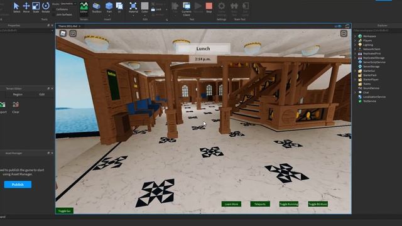Close the Asset Manager panel

point(52,153)
